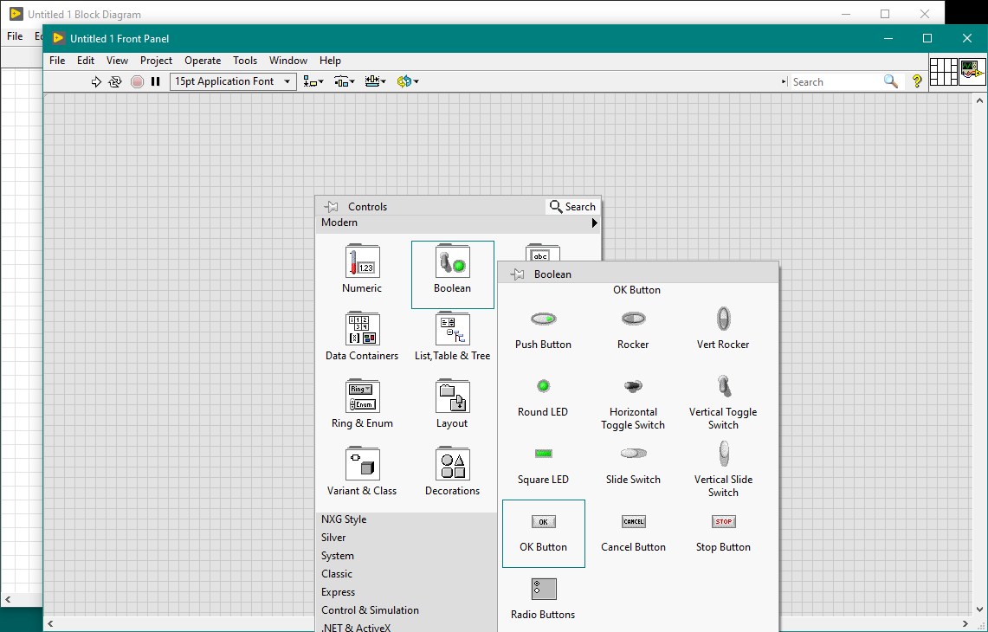Open the Silver palette category
This screenshot has width=988, height=632.
333,538
